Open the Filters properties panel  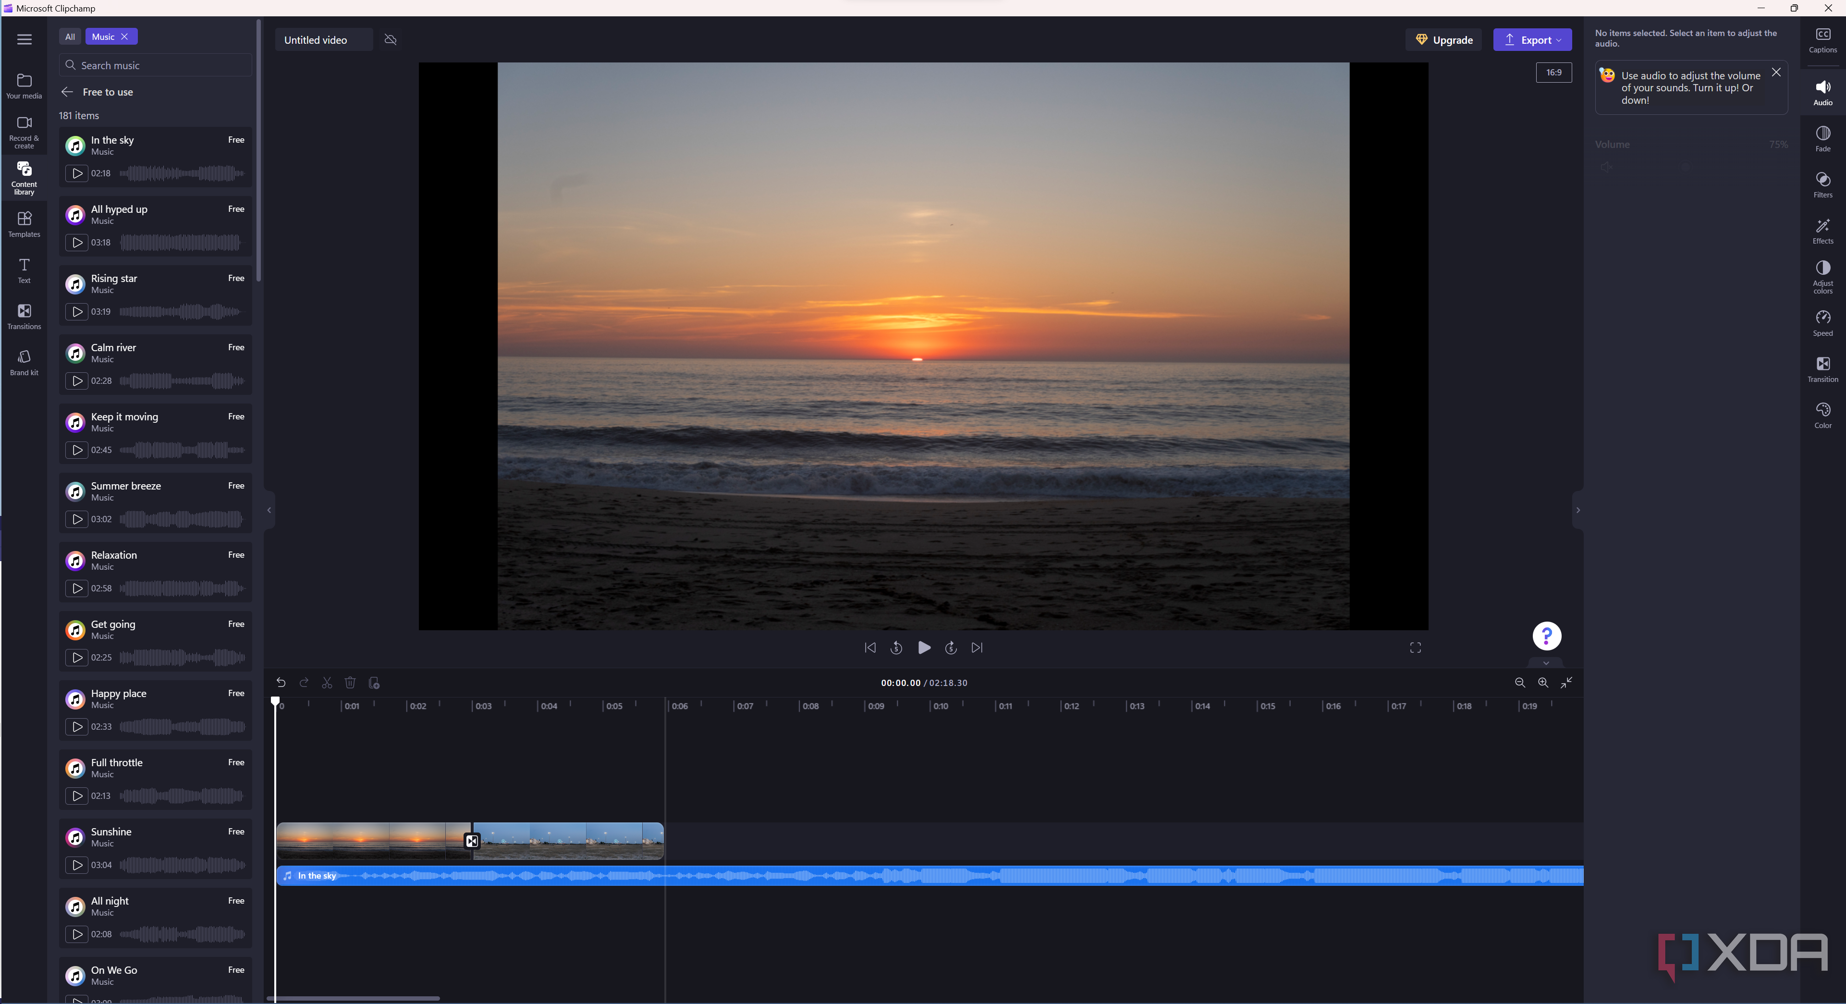pyautogui.click(x=1822, y=185)
